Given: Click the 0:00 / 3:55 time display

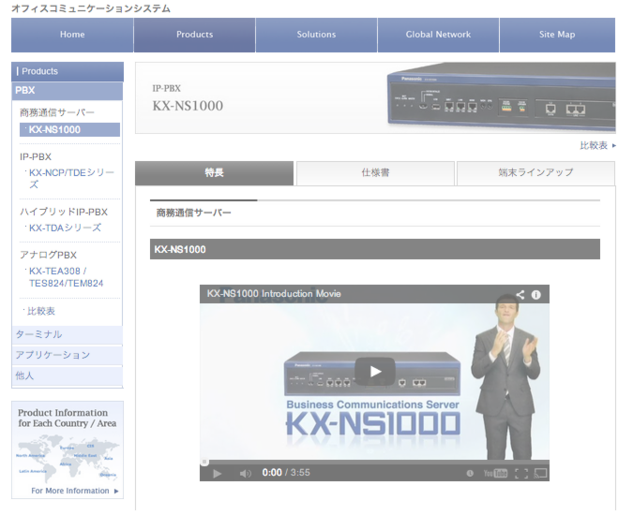Looking at the screenshot, I should coord(286,473).
